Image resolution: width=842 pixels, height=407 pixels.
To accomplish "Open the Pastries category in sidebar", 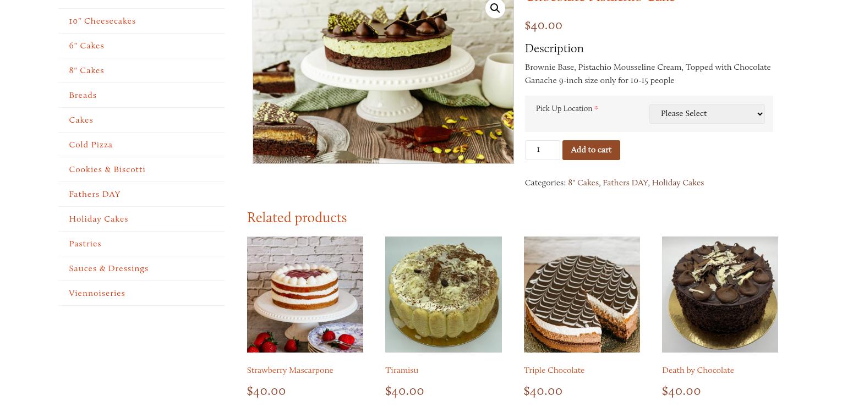I will tap(85, 244).
